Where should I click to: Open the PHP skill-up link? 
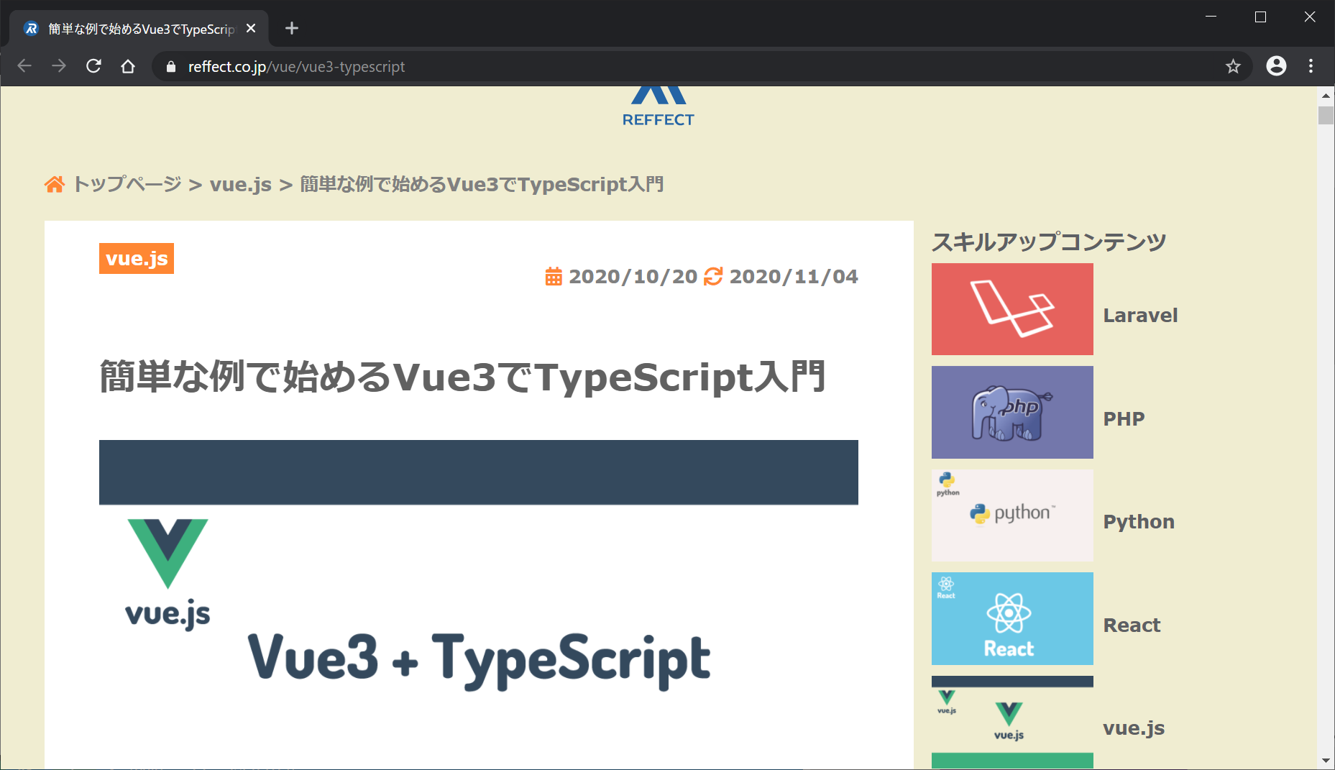1124,419
